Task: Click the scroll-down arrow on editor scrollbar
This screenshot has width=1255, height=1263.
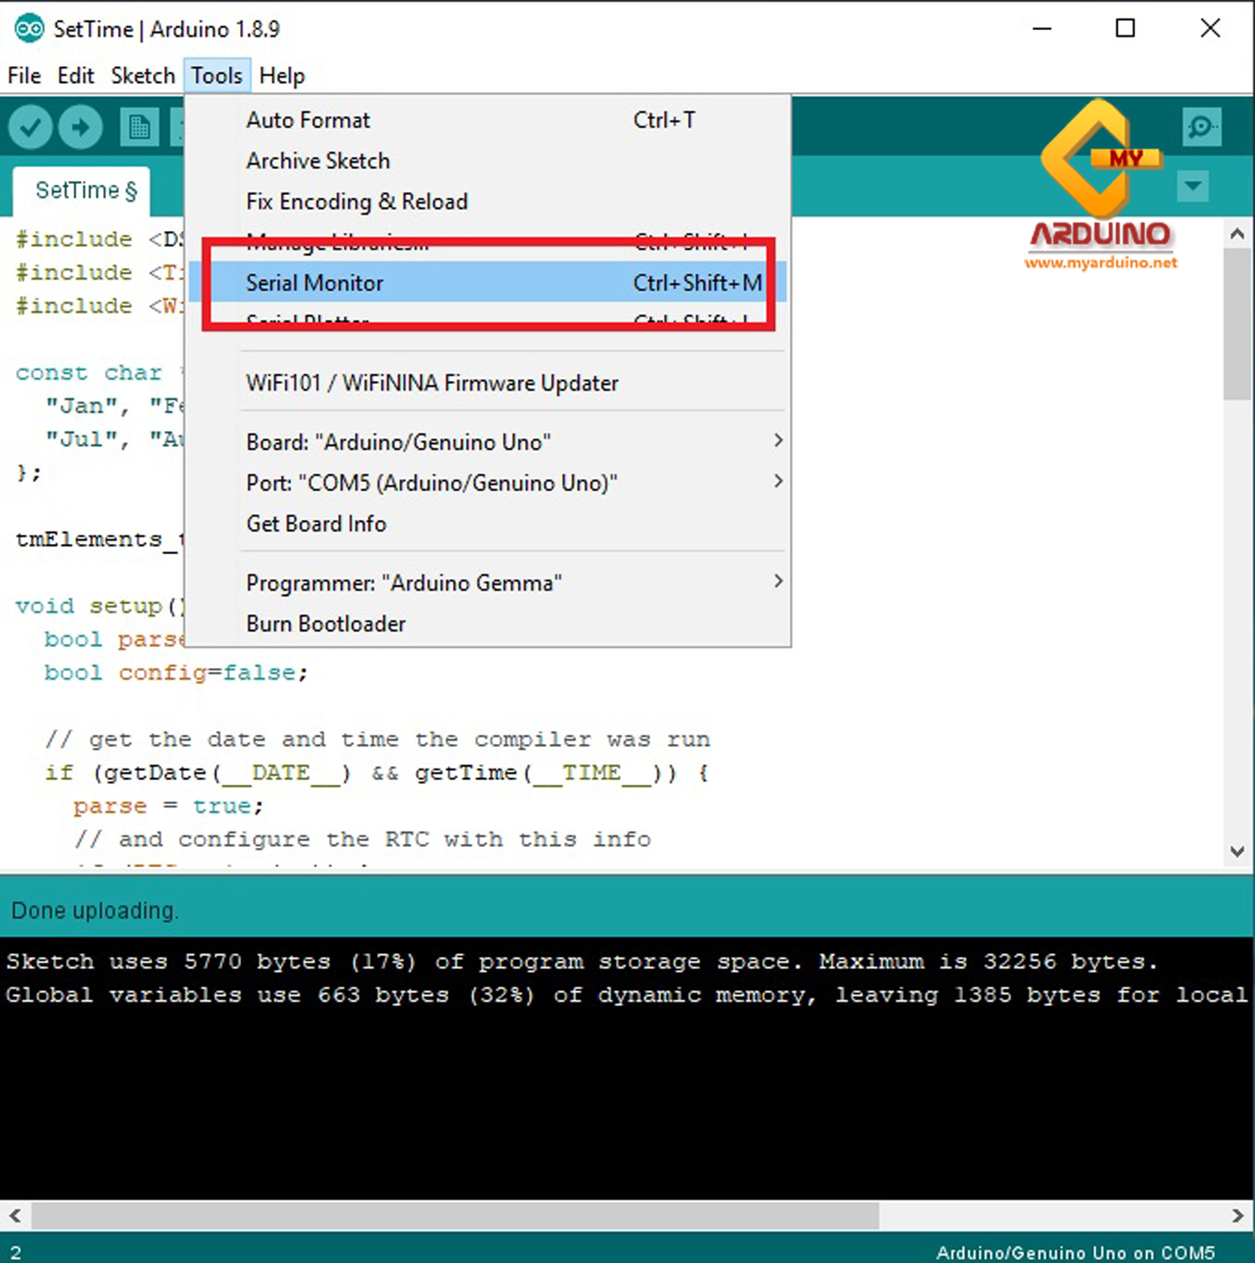Action: 1237,851
